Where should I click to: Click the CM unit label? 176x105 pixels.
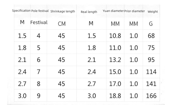(62, 24)
